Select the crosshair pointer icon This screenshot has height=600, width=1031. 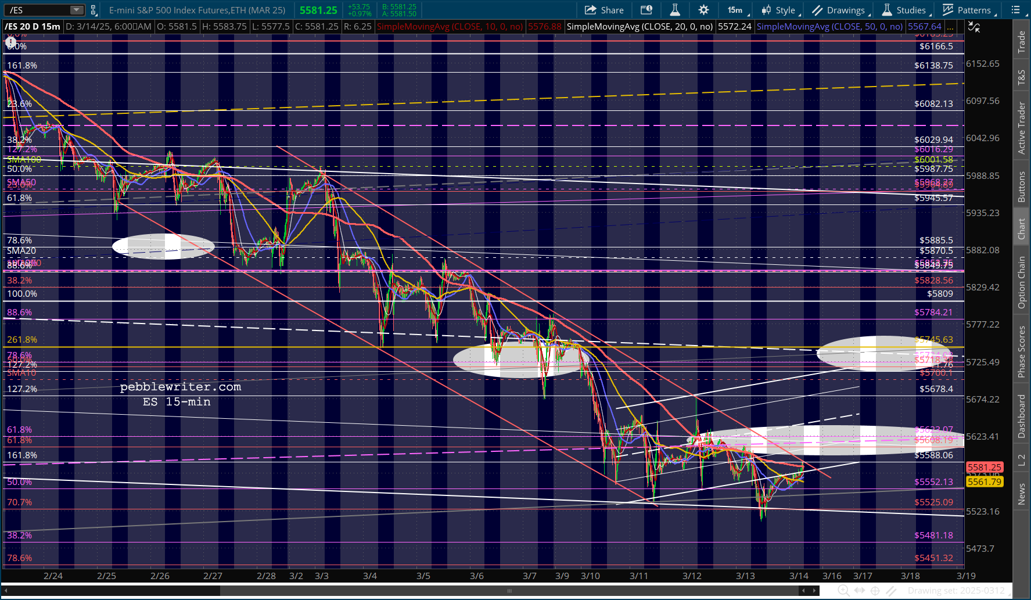[x=875, y=591]
